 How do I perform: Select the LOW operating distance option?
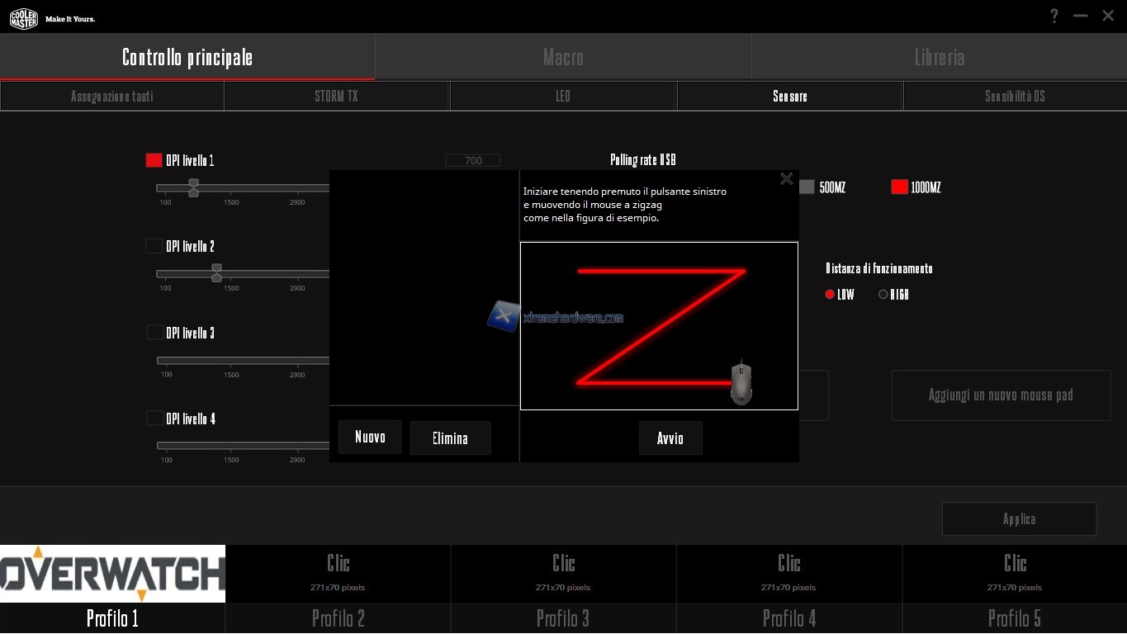pyautogui.click(x=830, y=295)
